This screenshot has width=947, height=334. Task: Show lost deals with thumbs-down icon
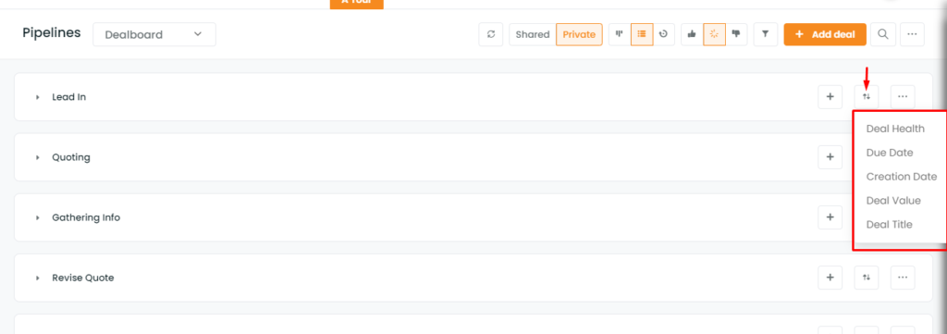pos(736,34)
